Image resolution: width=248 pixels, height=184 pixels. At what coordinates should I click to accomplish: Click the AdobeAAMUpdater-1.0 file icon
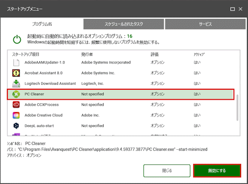pos(16,62)
